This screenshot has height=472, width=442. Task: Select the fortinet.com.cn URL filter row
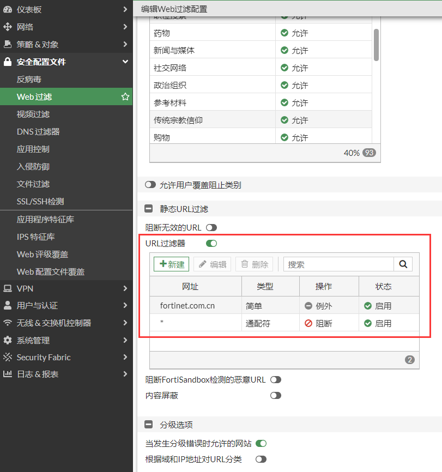(187, 306)
